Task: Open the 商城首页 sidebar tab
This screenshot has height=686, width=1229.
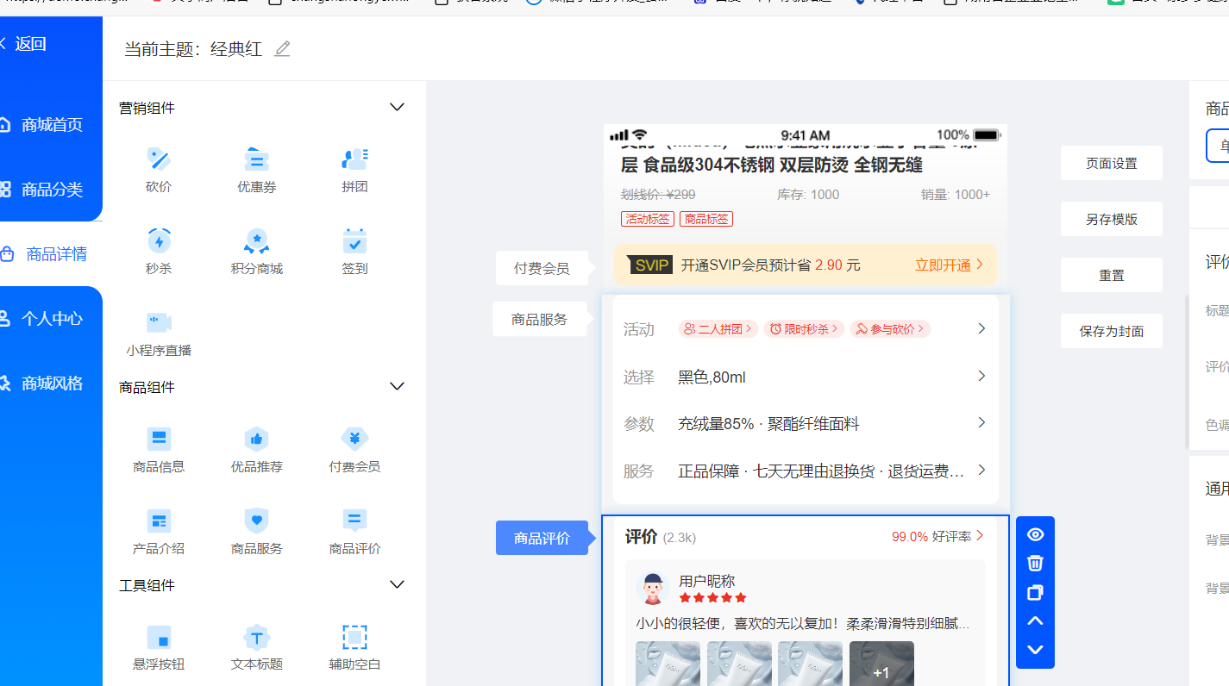Action: tap(51, 125)
